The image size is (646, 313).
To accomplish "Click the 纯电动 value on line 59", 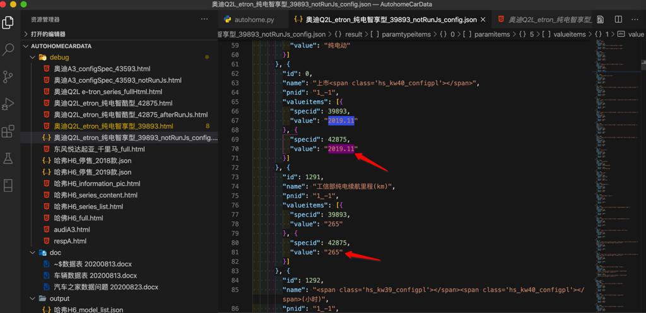I will (x=337, y=45).
